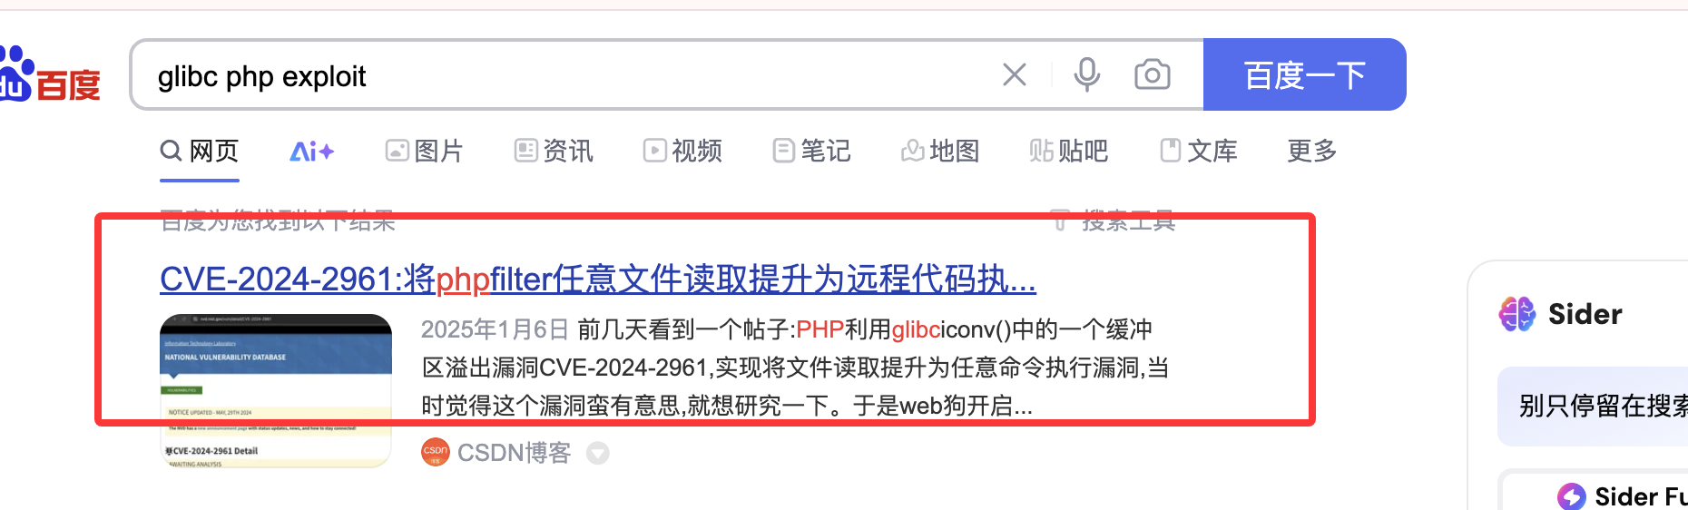Open the CSDN source logo icon

(x=436, y=452)
